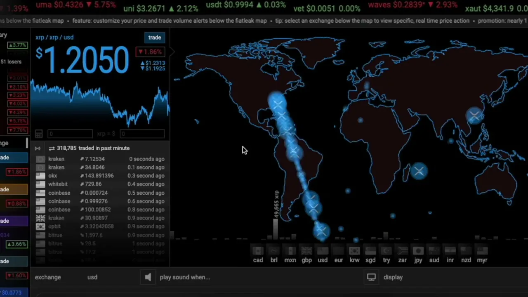Click the XRP marker over the US east coast
Screen dimensions: 528x297
click(277, 102)
